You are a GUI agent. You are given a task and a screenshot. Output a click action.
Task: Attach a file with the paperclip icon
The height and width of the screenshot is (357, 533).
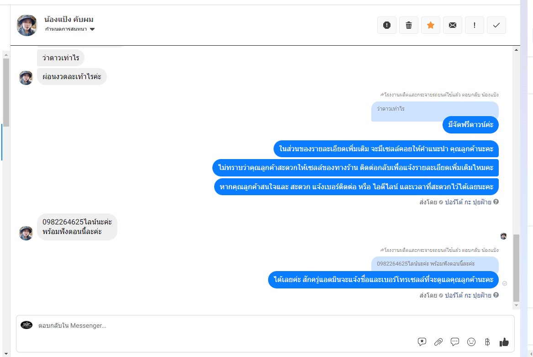tap(438, 341)
